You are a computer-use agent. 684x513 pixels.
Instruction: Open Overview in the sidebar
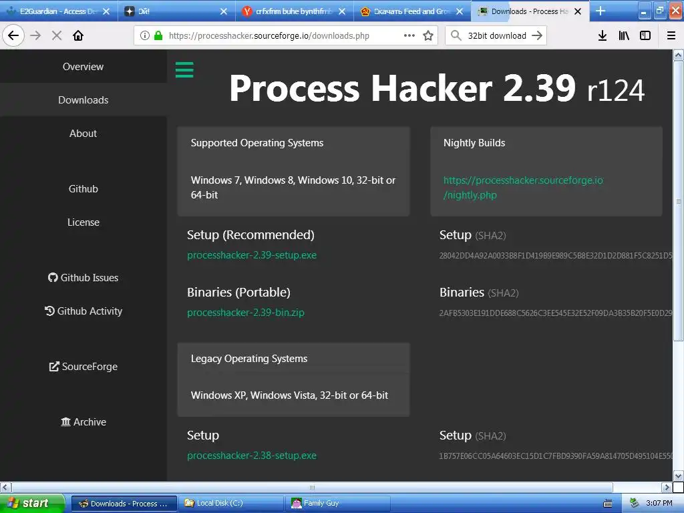coord(83,66)
